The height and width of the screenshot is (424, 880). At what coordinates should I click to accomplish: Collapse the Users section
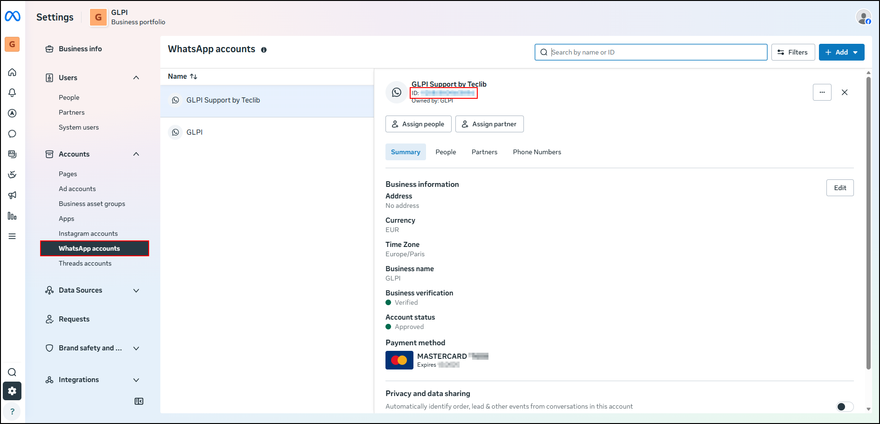(136, 78)
